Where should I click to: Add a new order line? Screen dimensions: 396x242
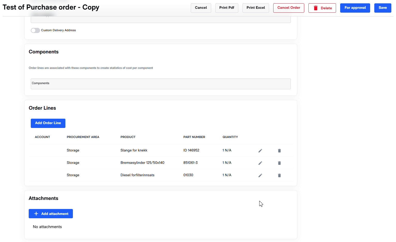coord(48,123)
